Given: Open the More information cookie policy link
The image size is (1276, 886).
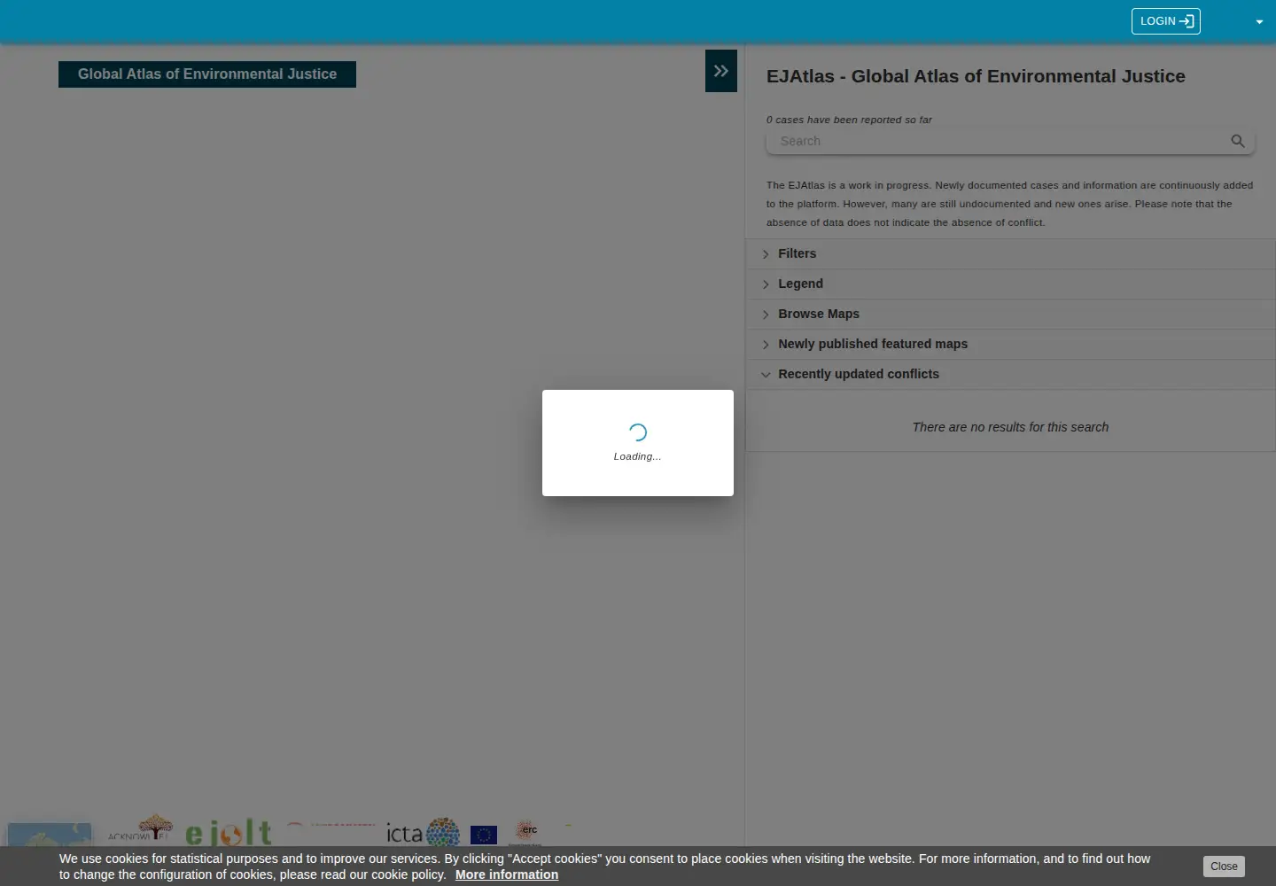Looking at the screenshot, I should (507, 874).
